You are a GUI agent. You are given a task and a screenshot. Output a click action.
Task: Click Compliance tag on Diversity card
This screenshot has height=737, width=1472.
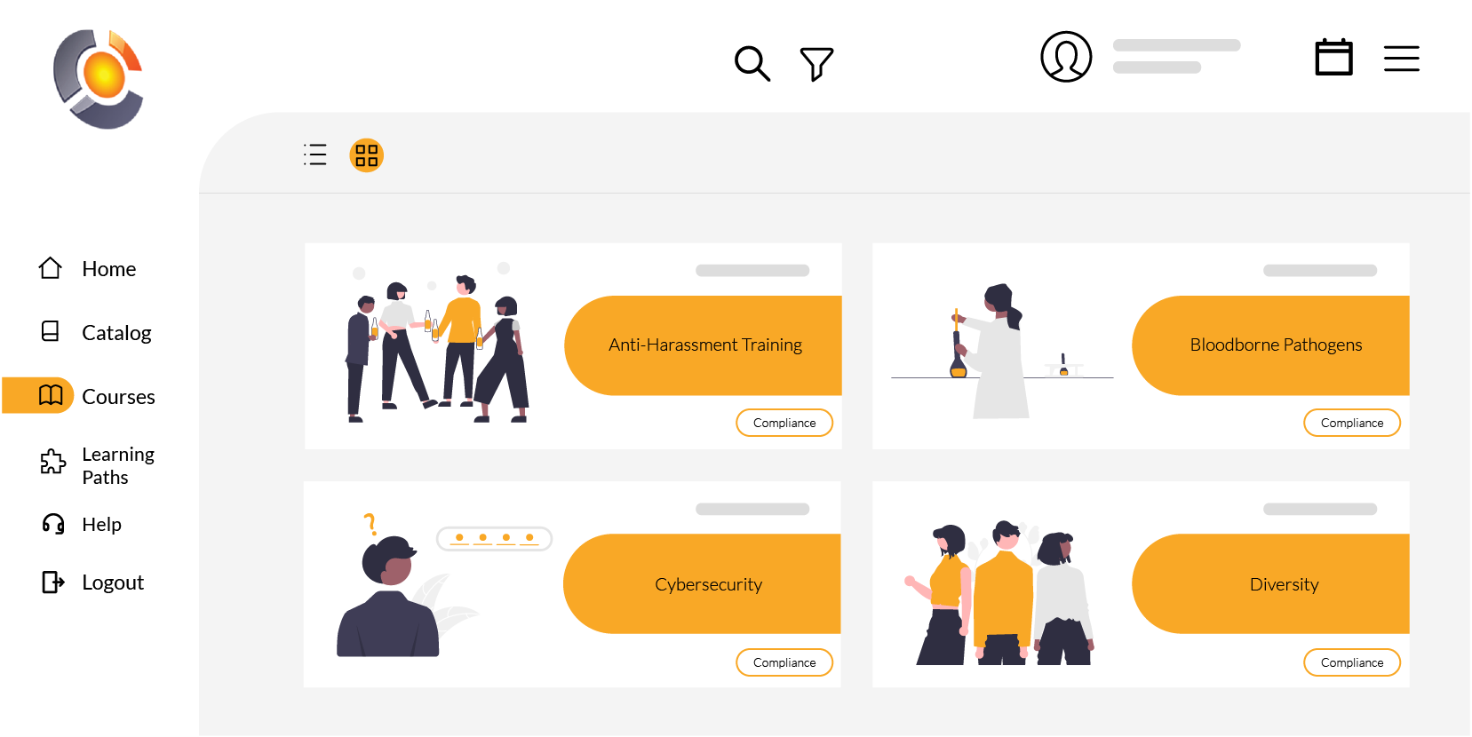[x=1352, y=662]
